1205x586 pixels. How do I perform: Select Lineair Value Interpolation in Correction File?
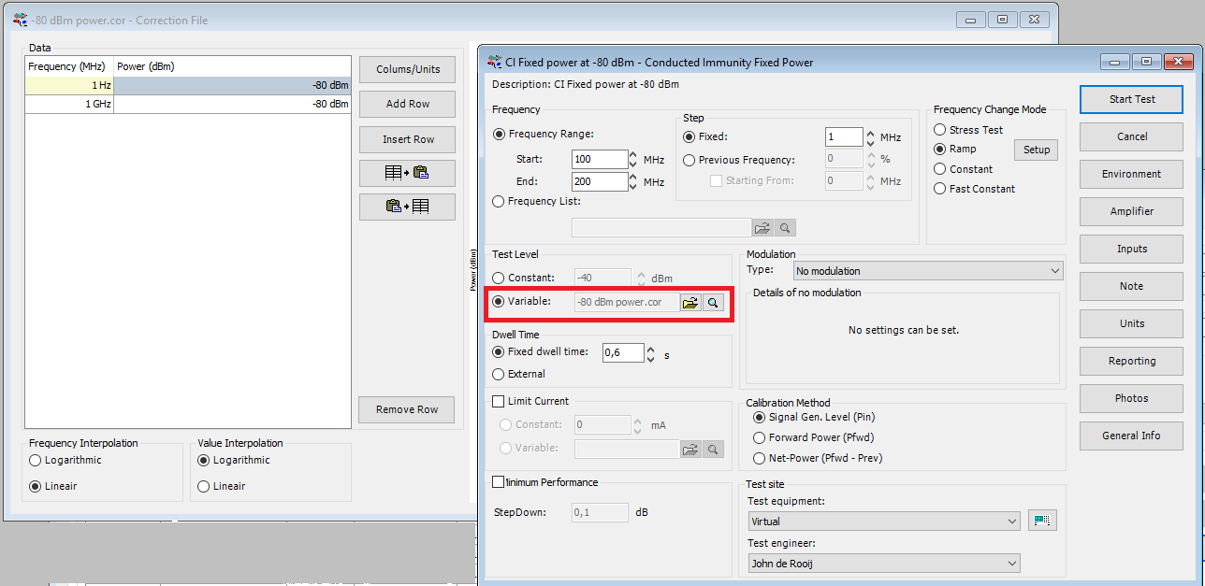pyautogui.click(x=204, y=486)
